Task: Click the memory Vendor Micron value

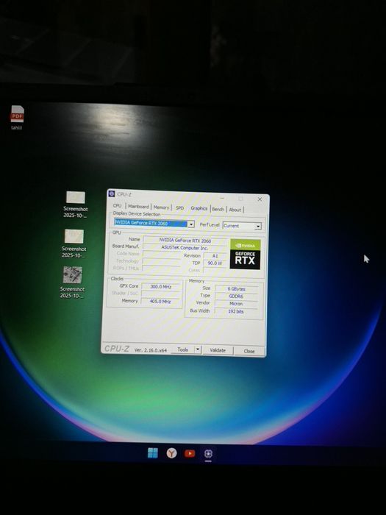Action: 236,304
